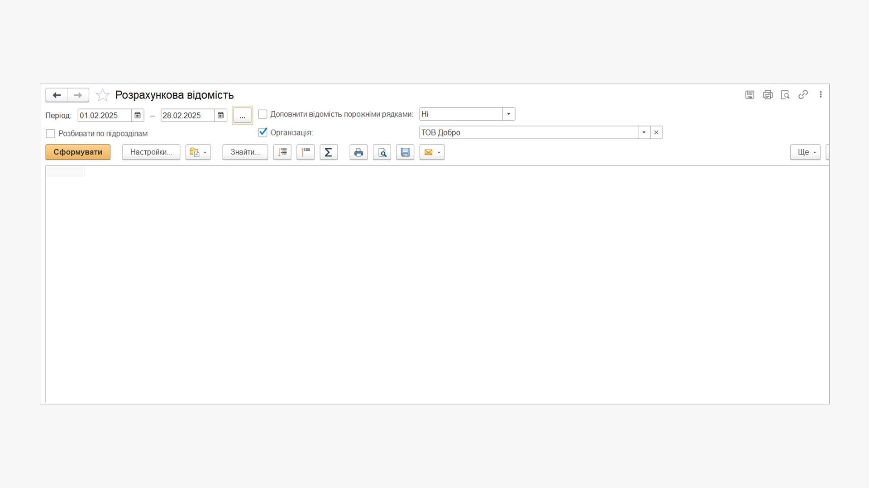The width and height of the screenshot is (869, 488).
Task: Tick 'Доповнити відомість порожніми рядками' checkbox
Action: pyautogui.click(x=263, y=114)
